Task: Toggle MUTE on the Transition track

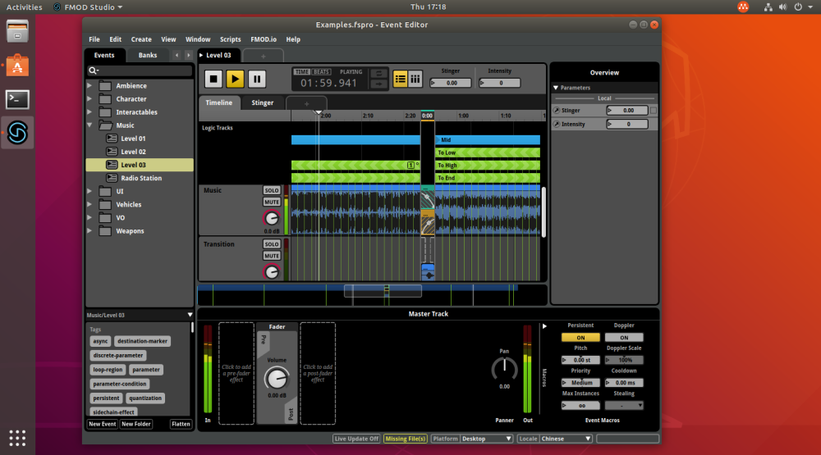Action: 272,256
